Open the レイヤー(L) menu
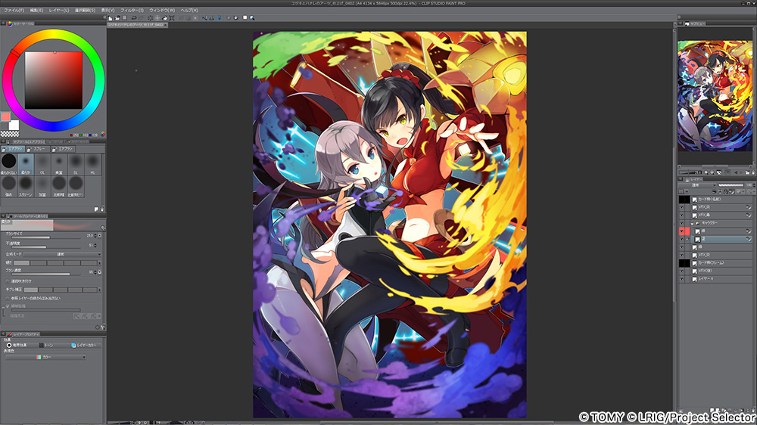This screenshot has height=425, width=757. point(59,10)
